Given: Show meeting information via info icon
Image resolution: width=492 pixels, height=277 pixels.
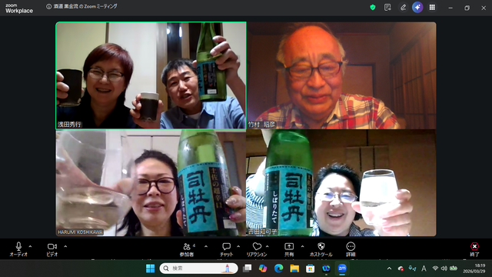Looking at the screenshot, I should tap(48, 6).
